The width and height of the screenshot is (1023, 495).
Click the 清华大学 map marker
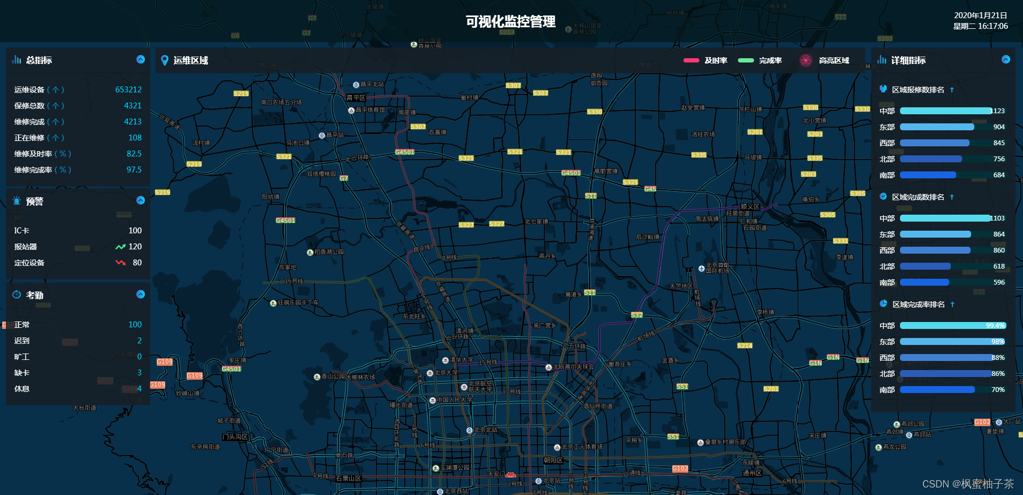(445, 360)
